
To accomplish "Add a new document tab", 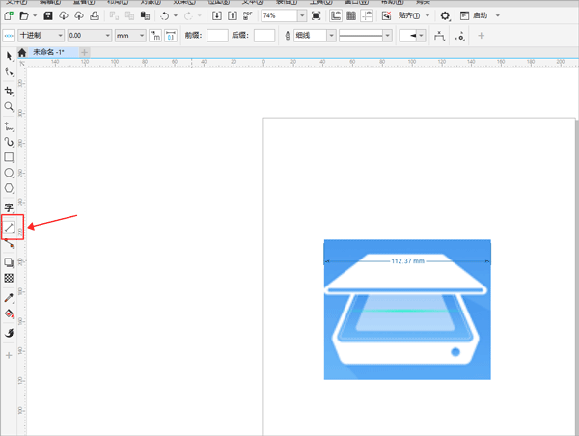I will (x=84, y=52).
